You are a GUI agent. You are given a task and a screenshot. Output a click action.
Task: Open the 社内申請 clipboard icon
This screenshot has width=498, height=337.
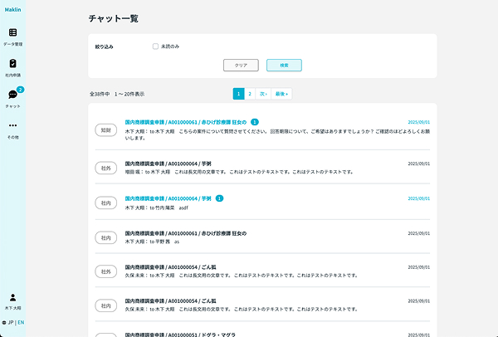pos(12,64)
